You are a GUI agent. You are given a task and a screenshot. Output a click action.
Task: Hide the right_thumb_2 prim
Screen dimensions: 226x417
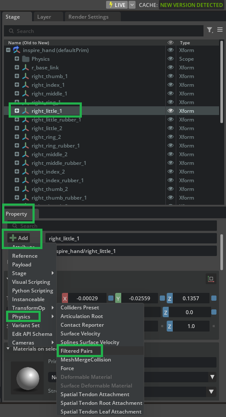(x=171, y=189)
